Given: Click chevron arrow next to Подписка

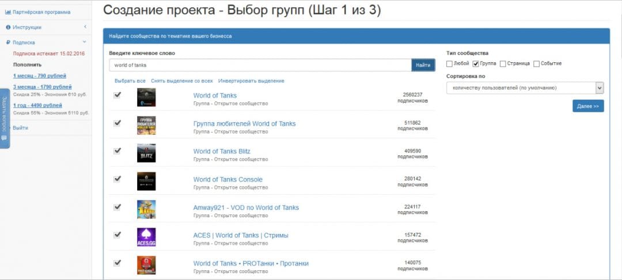Looking at the screenshot, I should pyautogui.click(x=84, y=42).
